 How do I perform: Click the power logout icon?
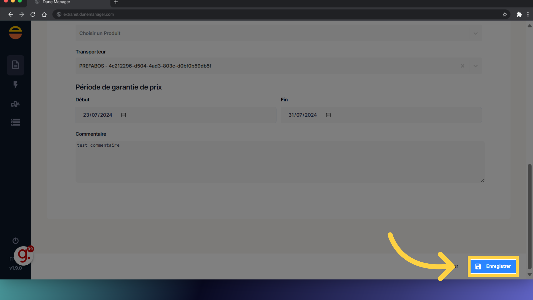(16, 241)
